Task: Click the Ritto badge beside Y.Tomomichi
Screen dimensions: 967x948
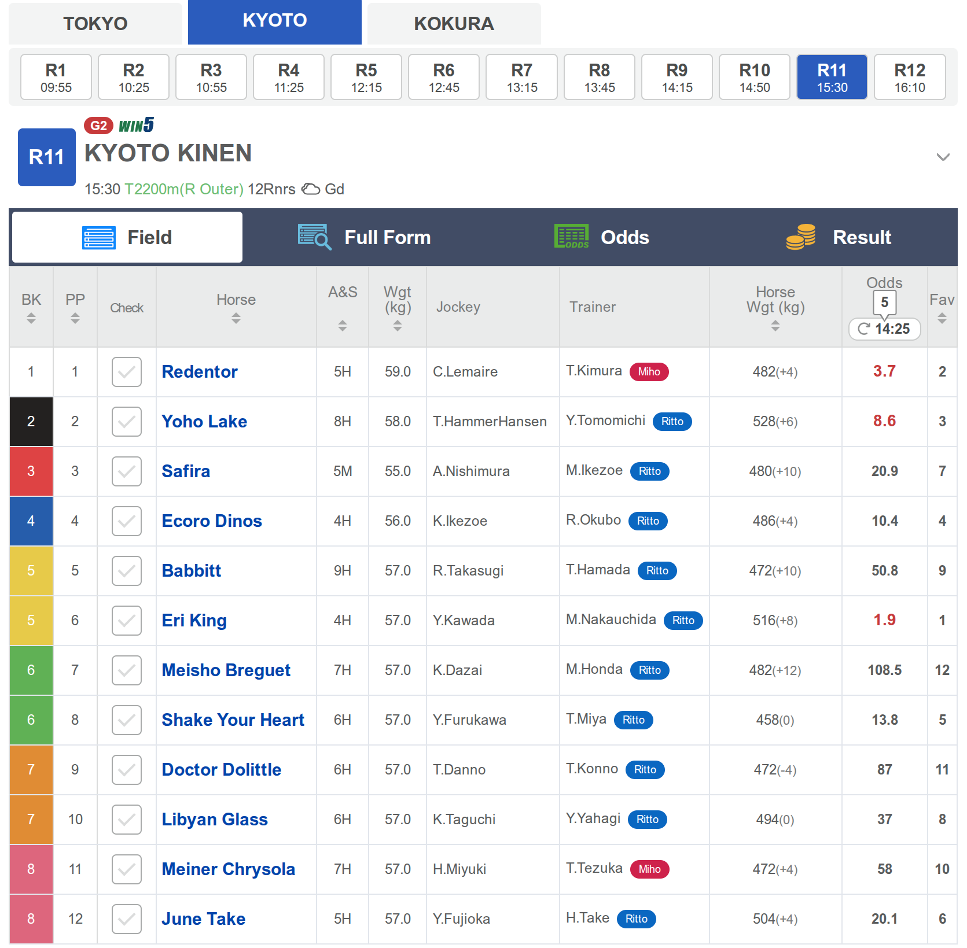Action: tap(672, 422)
